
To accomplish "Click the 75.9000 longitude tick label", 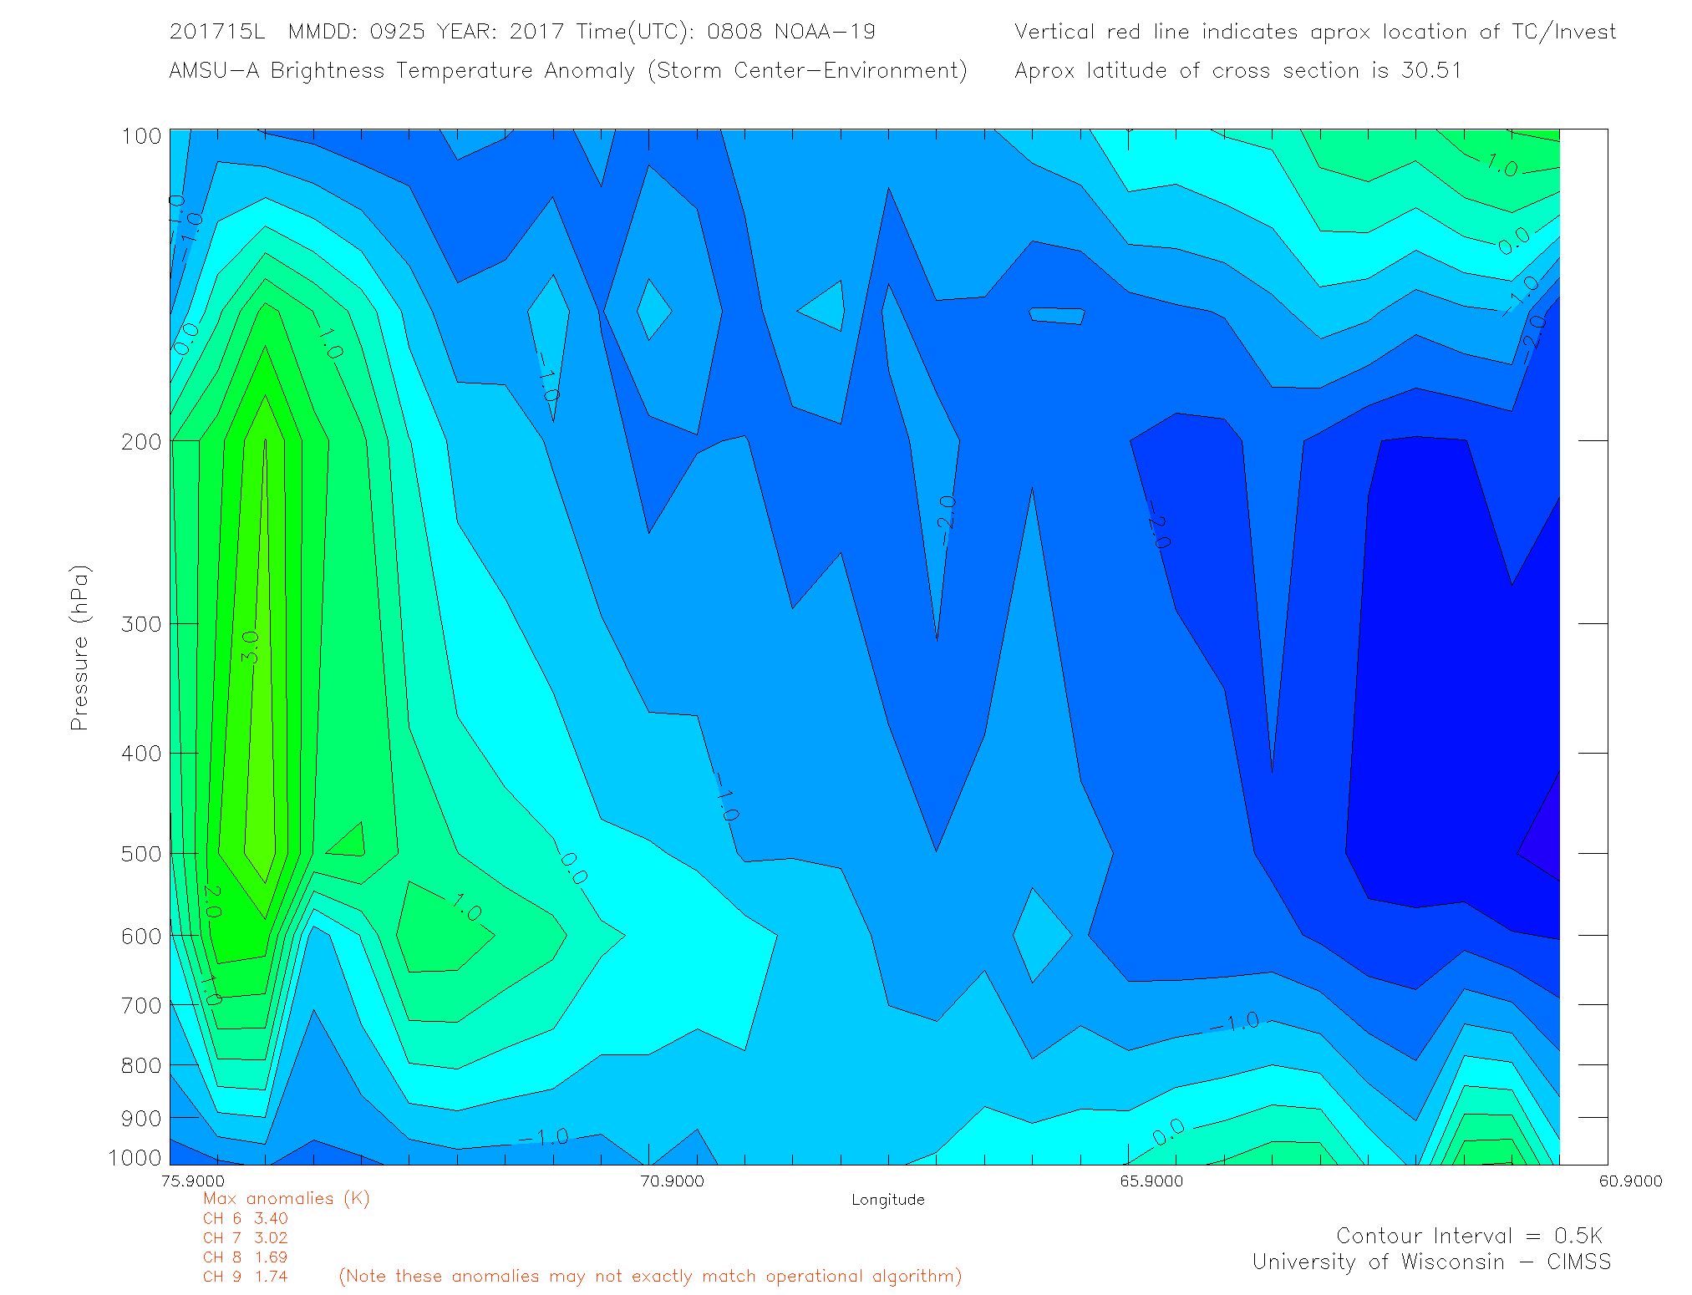I will coord(193,1181).
